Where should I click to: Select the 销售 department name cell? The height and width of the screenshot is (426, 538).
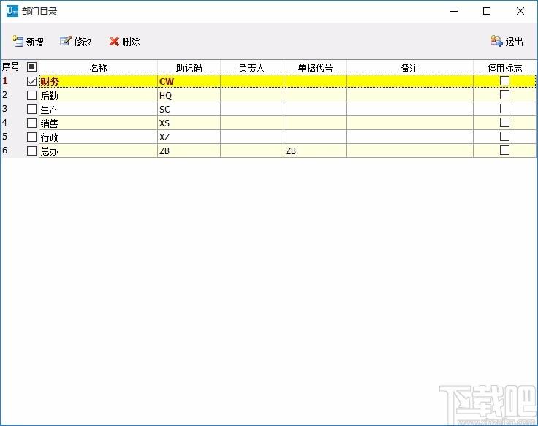point(99,123)
